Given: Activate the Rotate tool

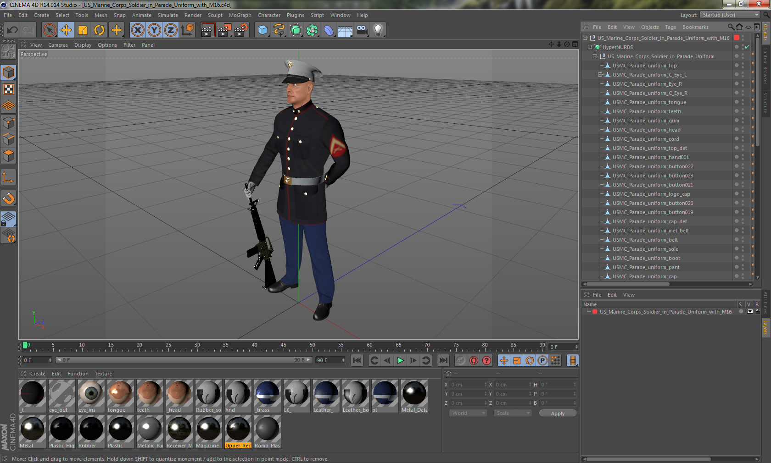Looking at the screenshot, I should pos(99,30).
